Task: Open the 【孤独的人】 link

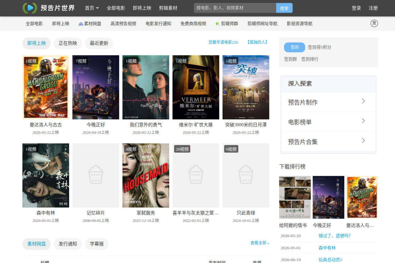Action: point(257,42)
